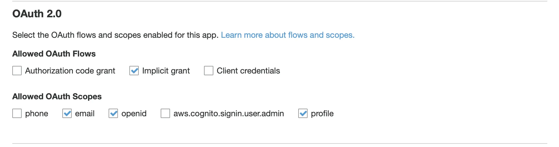559x147 pixels.
Task: Click the 'Client credentials' label text
Action: coord(248,71)
